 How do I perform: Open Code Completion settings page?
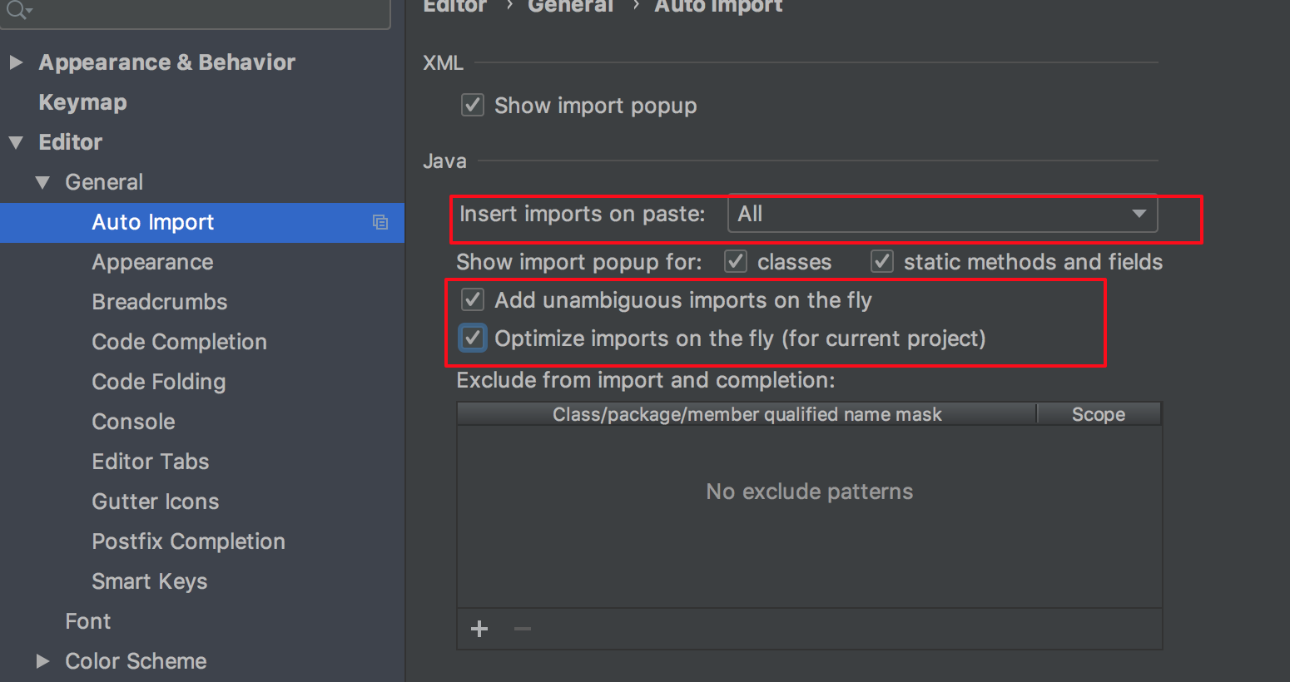click(179, 342)
